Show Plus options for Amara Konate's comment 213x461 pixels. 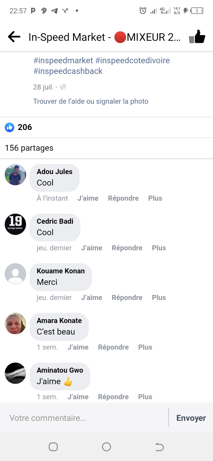click(x=145, y=347)
